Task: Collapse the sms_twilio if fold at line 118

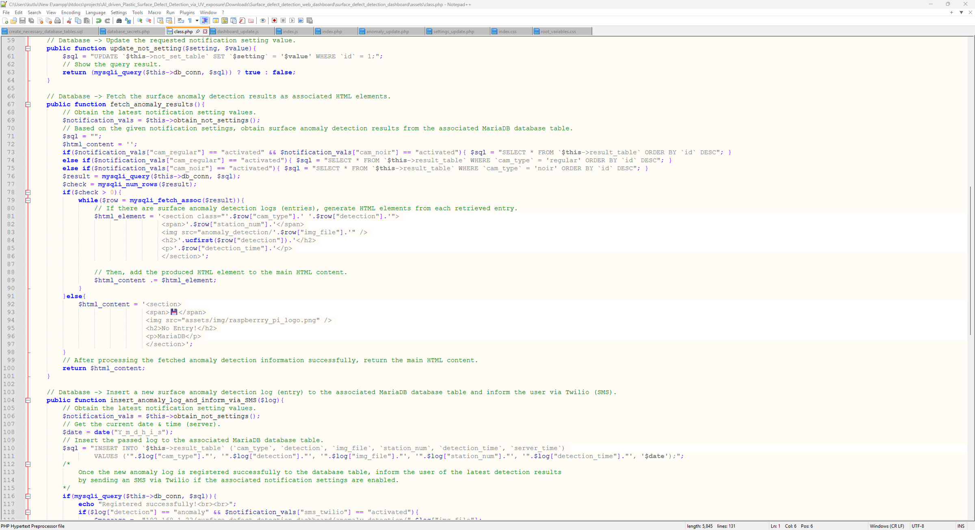Action: 28,512
